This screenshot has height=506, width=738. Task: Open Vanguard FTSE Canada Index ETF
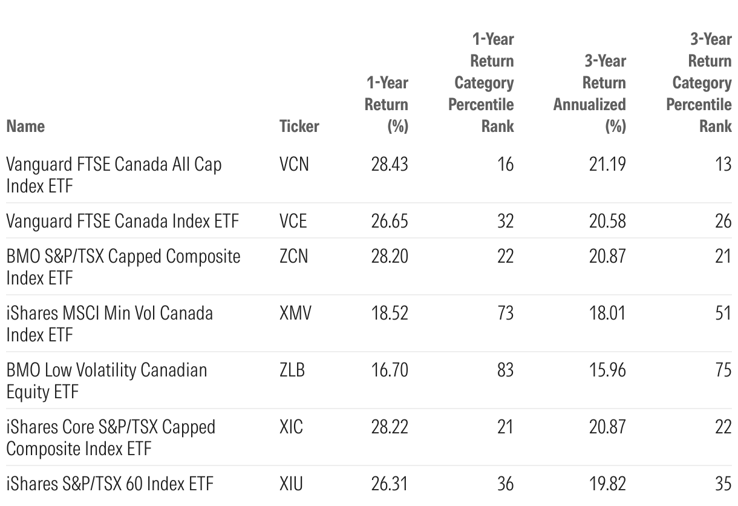(122, 221)
